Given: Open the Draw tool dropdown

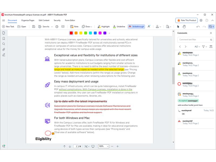Looking at the screenshot, I should pyautogui.click(x=87, y=26).
